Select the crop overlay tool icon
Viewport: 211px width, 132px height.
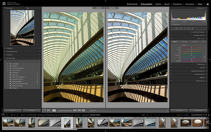[x=173, y=28]
